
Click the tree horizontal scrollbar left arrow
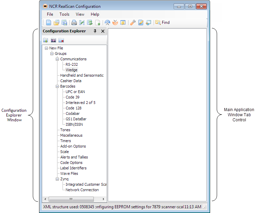click(x=46, y=199)
